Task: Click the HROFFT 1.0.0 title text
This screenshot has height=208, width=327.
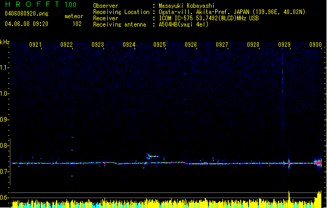Action: coord(41,4)
